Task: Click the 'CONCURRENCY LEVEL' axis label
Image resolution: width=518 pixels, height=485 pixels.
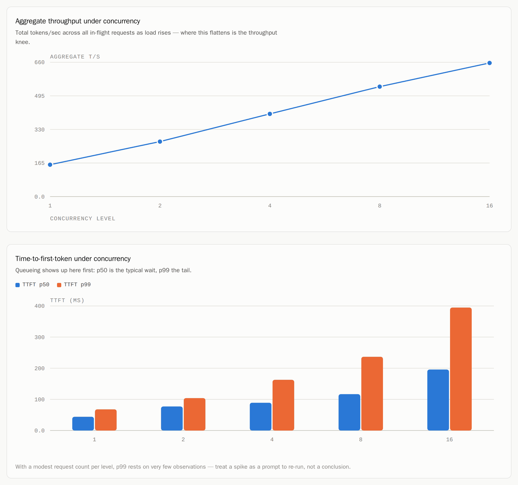Action: pyautogui.click(x=83, y=218)
